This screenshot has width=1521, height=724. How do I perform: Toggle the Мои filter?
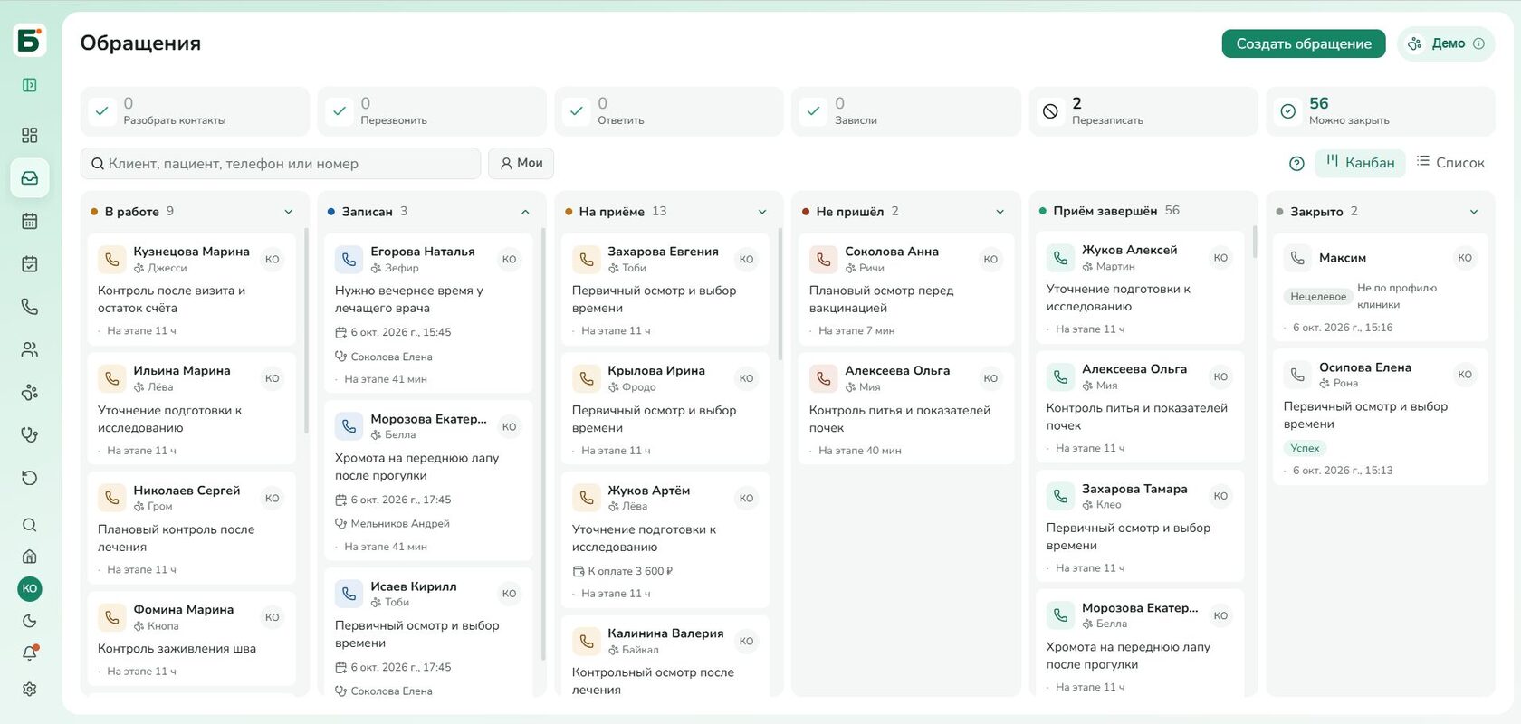(x=521, y=163)
